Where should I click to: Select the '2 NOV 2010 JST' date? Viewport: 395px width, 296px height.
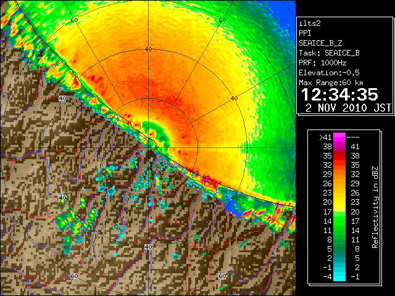click(x=348, y=108)
